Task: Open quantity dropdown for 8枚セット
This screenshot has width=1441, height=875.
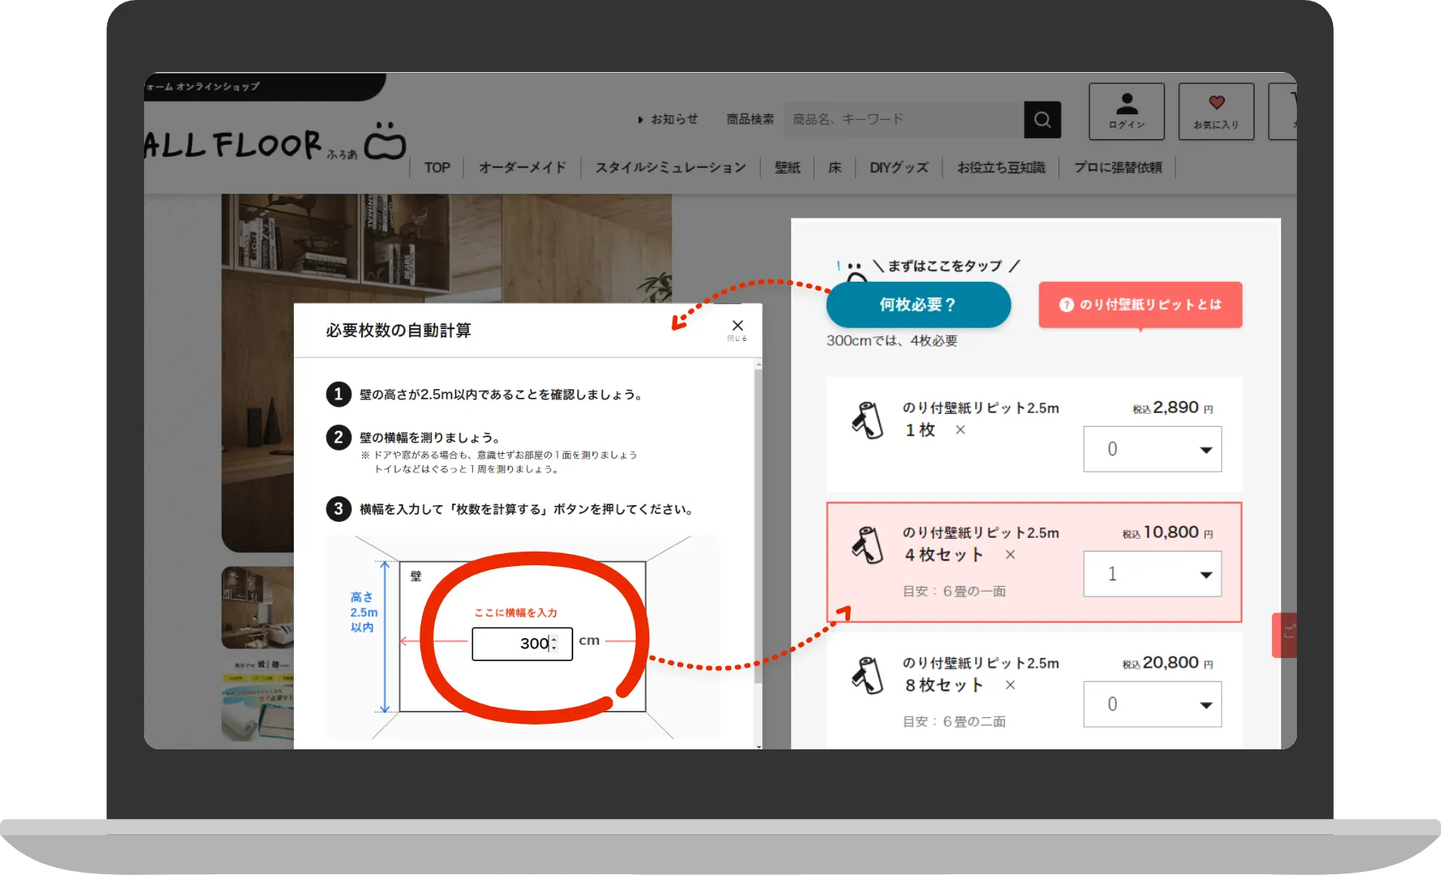Action: (1152, 704)
